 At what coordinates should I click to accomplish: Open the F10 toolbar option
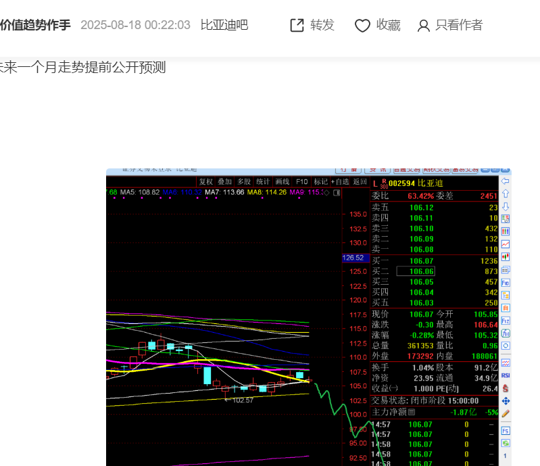pos(301,182)
